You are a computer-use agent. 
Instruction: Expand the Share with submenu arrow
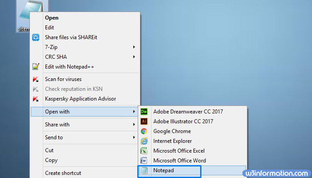(134, 125)
